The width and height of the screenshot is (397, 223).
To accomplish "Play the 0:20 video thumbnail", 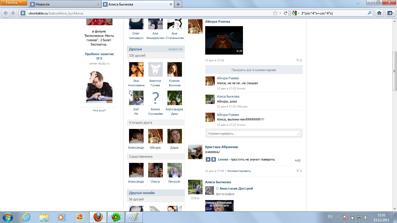I will (224, 40).
